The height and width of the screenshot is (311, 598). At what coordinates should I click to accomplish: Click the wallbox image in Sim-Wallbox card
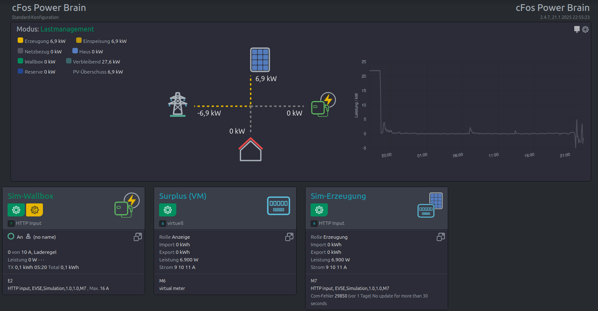click(127, 205)
